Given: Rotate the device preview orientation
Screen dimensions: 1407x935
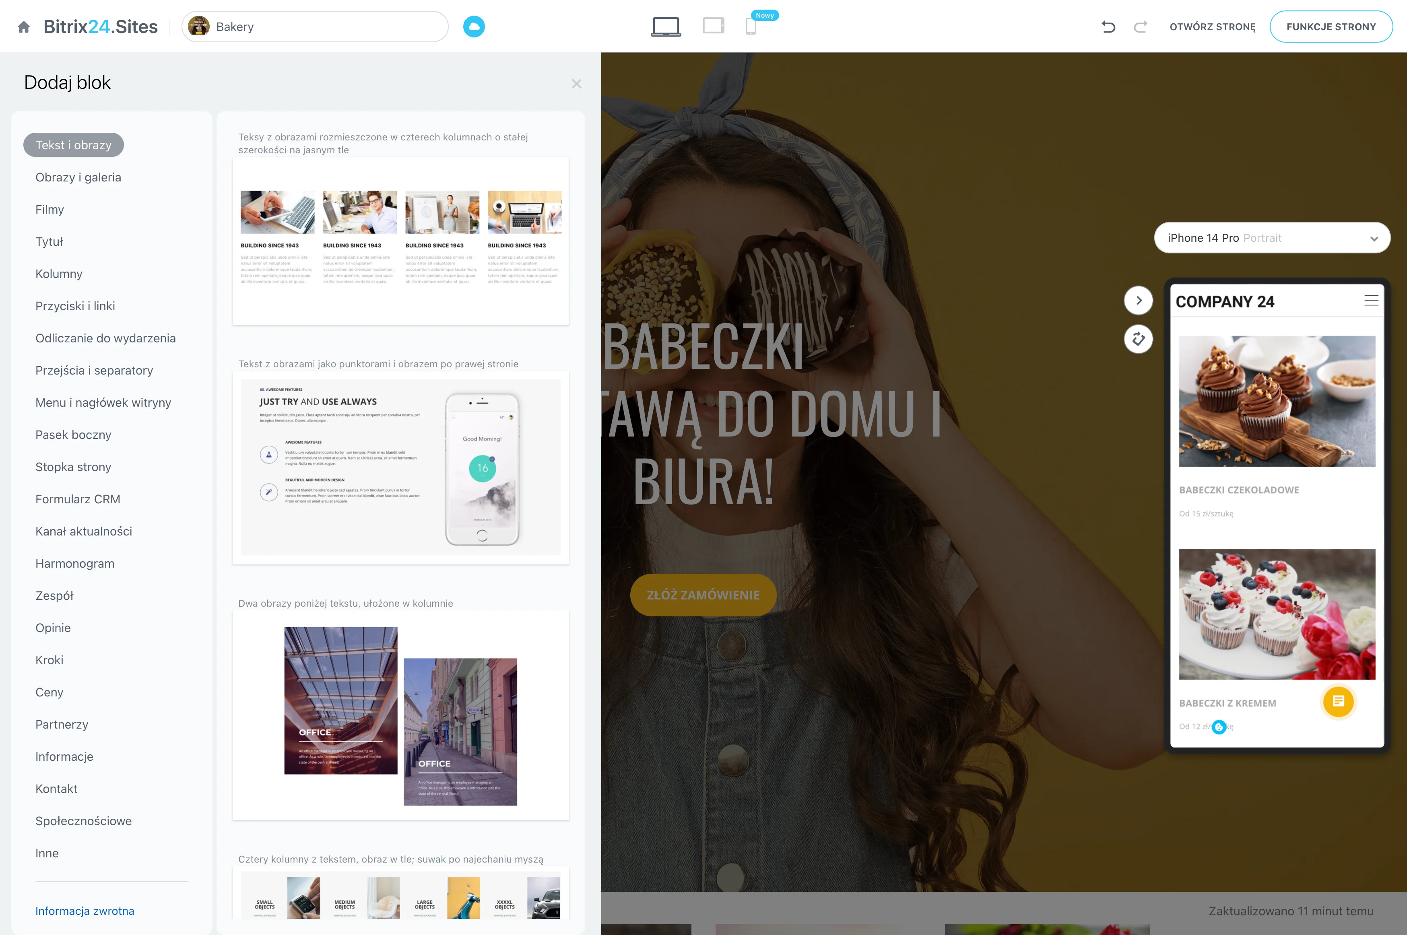Looking at the screenshot, I should pos(1138,339).
